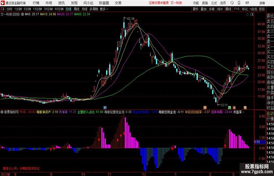This screenshot has height=176, width=274.
Task: Click the 42.34 high price marker
Action: point(131,19)
